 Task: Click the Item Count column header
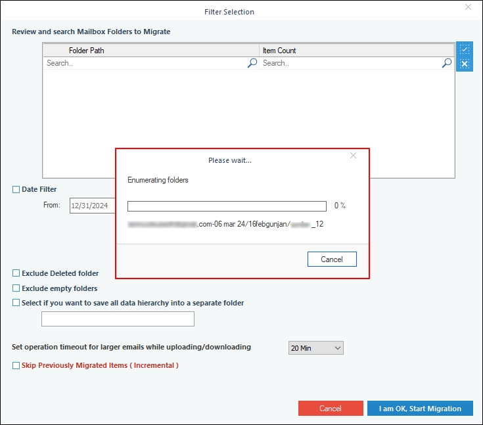pyautogui.click(x=357, y=50)
